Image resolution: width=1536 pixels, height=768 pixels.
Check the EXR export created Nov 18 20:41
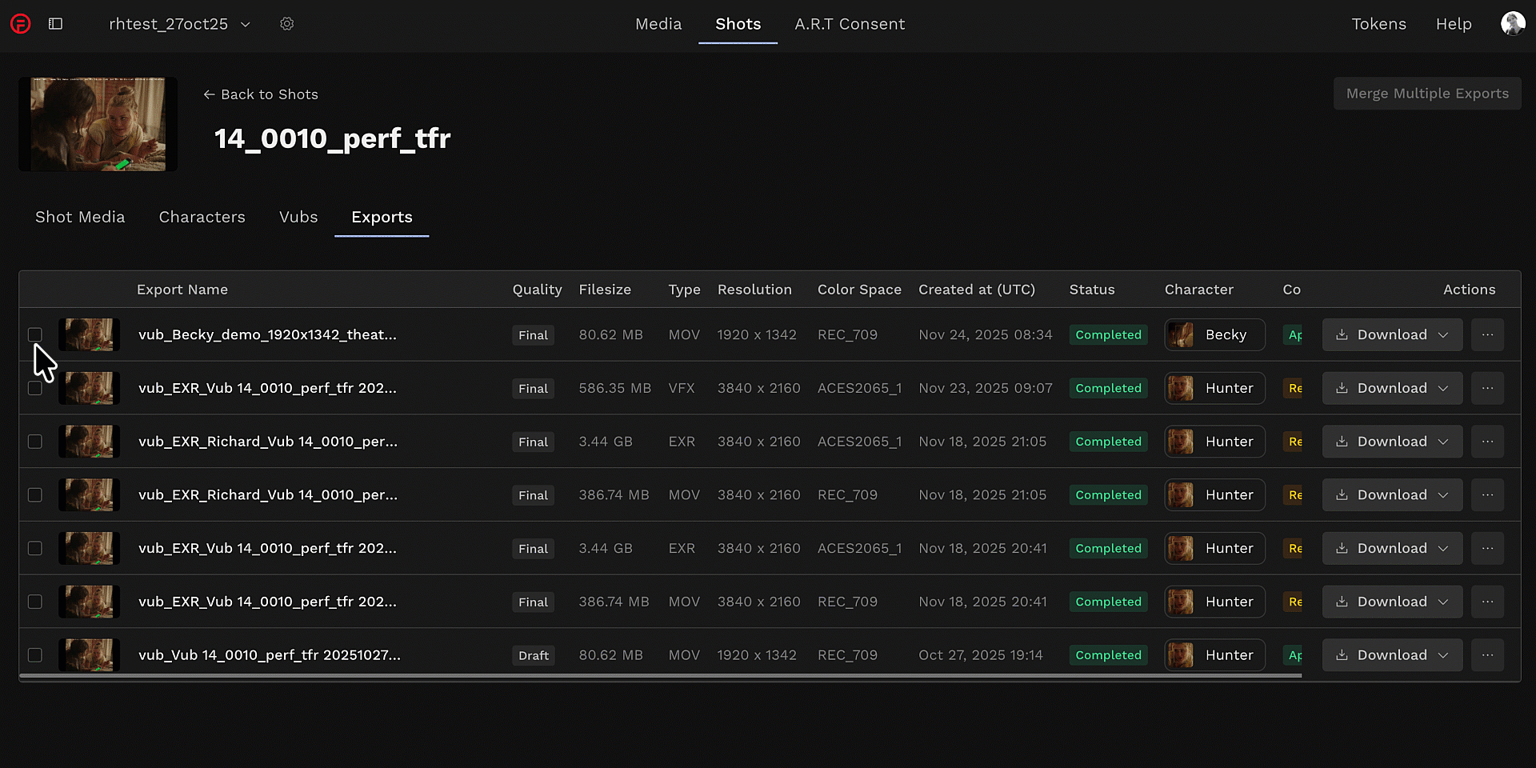pyautogui.click(x=35, y=548)
